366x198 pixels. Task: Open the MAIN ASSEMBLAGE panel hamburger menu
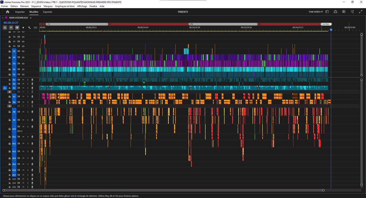[31, 18]
